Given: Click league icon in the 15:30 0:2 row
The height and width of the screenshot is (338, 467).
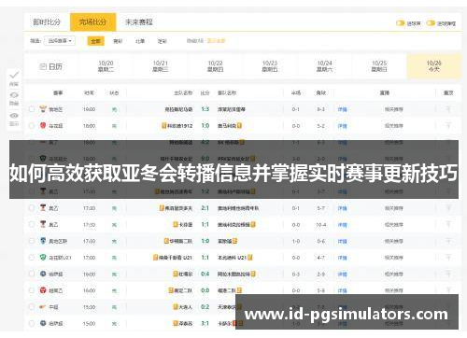Looking at the screenshot, I should 43,307.
